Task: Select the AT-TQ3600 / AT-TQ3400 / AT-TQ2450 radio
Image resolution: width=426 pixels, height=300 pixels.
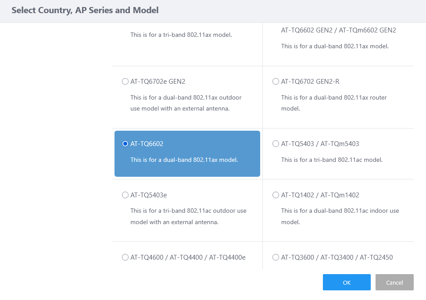Action: [276, 257]
